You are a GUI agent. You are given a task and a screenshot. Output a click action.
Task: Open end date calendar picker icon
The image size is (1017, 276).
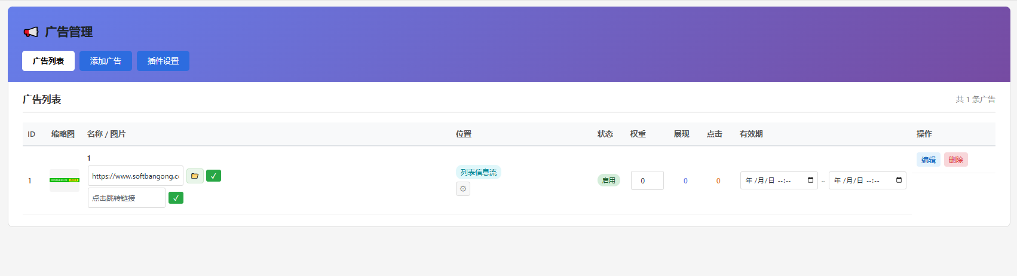899,180
